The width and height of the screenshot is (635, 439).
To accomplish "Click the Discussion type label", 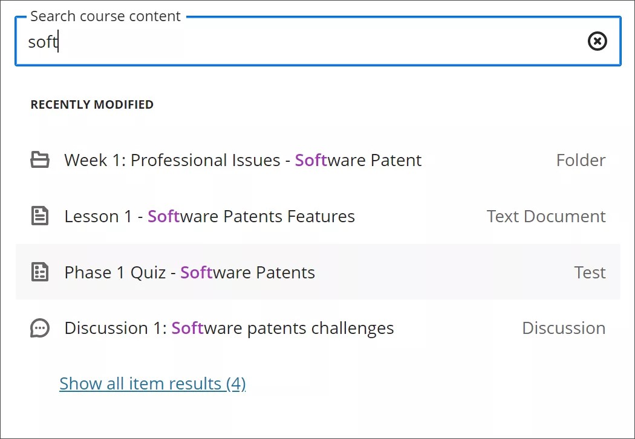I will point(564,328).
